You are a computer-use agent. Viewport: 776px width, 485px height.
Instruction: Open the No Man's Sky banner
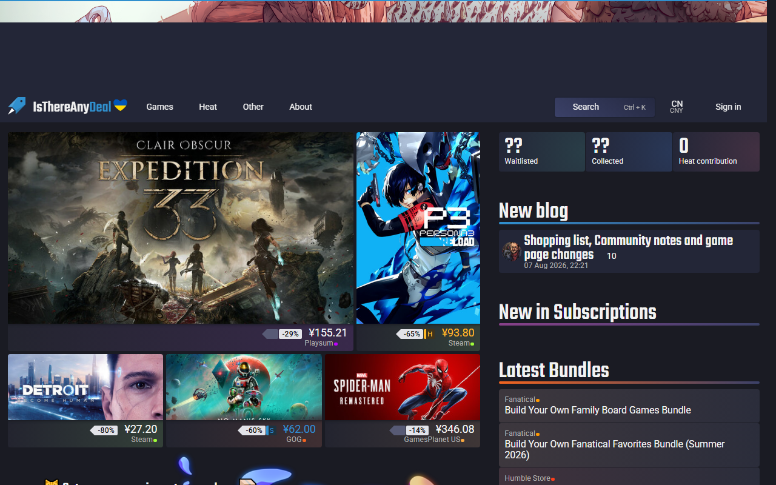pos(244,387)
